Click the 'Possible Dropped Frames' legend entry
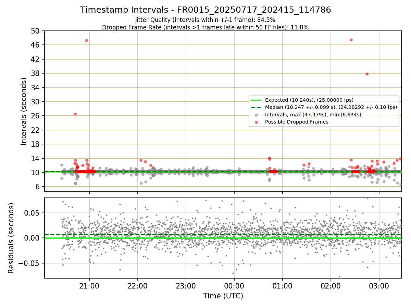Viewport: 411px width, 308px height. click(297, 122)
